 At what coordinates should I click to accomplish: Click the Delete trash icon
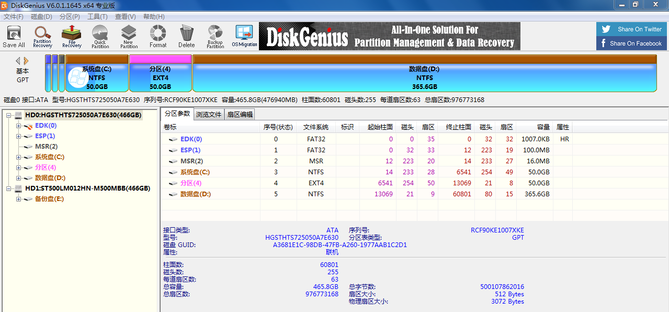[186, 37]
